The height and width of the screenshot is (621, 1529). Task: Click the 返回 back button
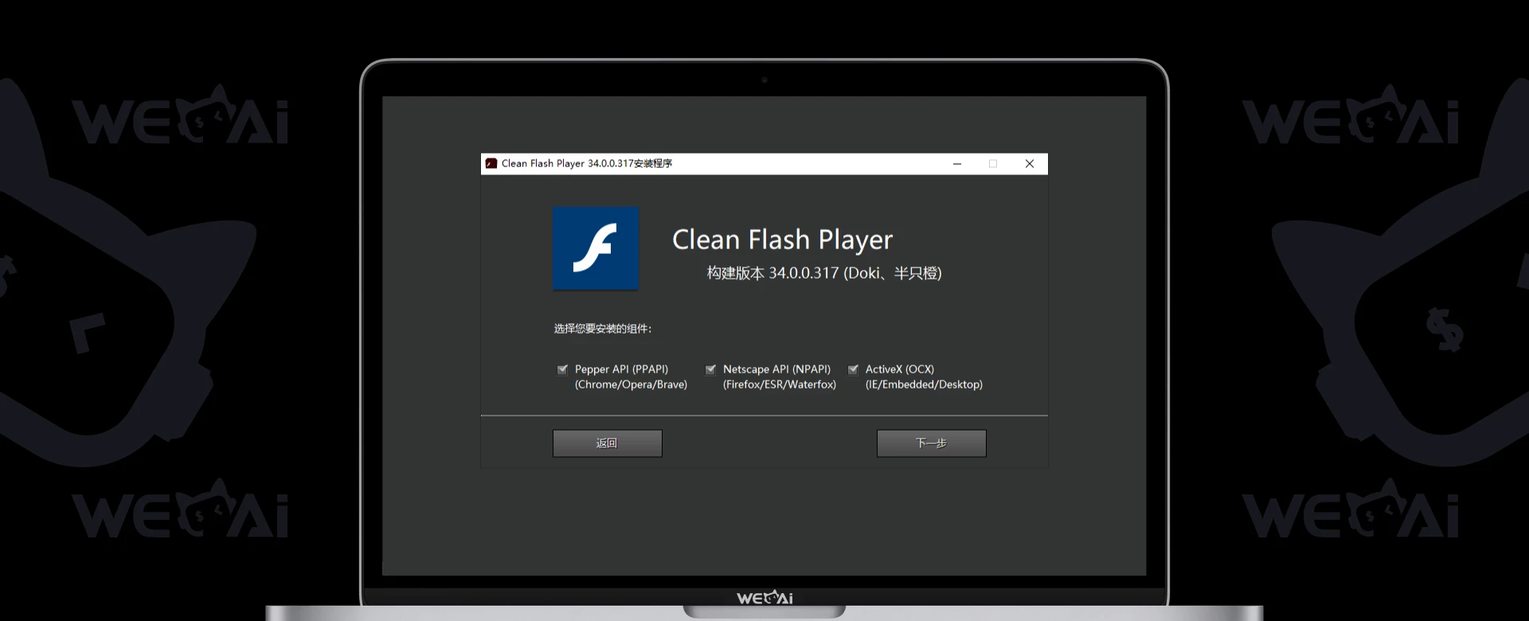point(607,443)
